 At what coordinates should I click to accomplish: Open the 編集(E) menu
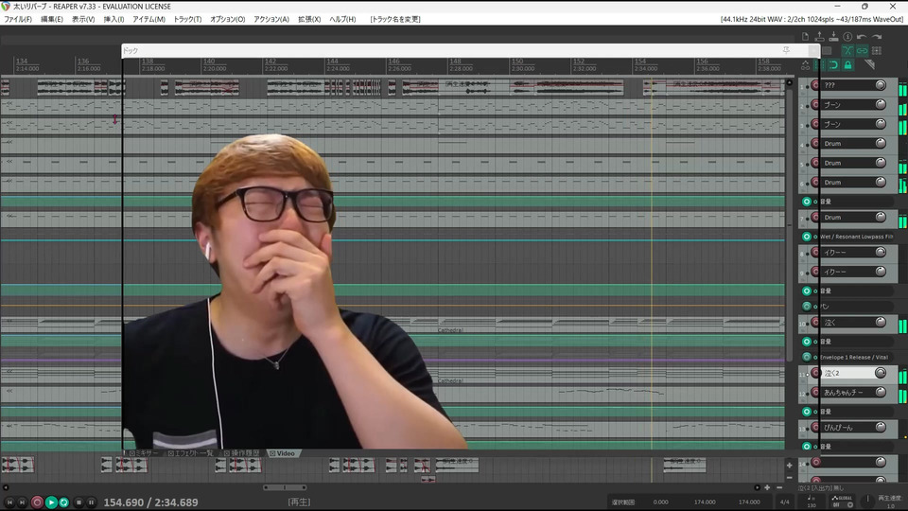51,19
